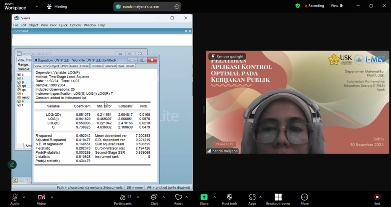Unmute the Audio microphone
This screenshot has height=207, width=391.
click(15, 197)
